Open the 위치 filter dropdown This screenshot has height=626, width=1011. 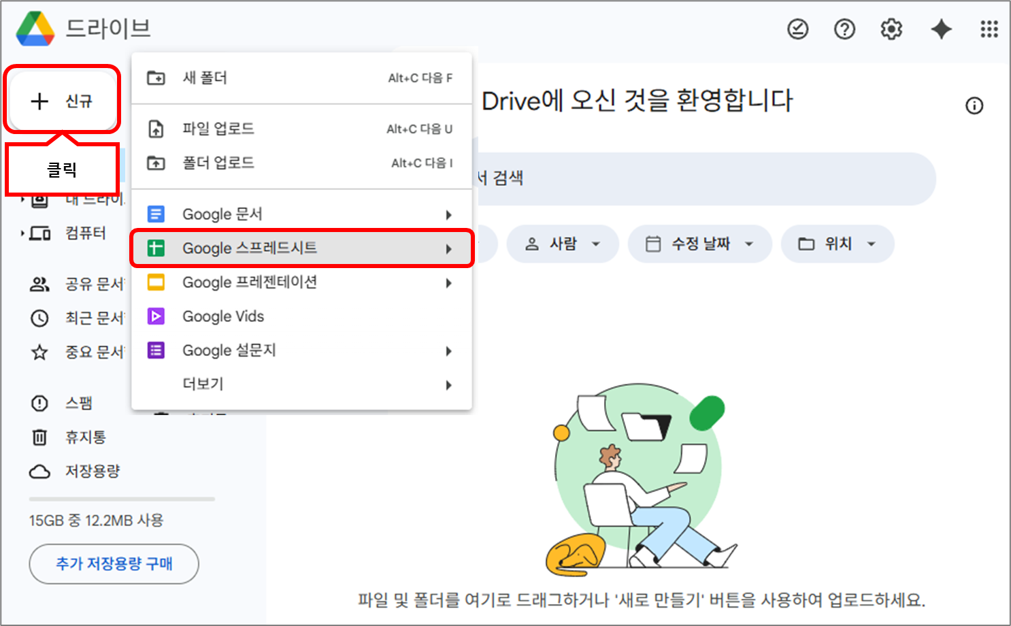tap(837, 244)
